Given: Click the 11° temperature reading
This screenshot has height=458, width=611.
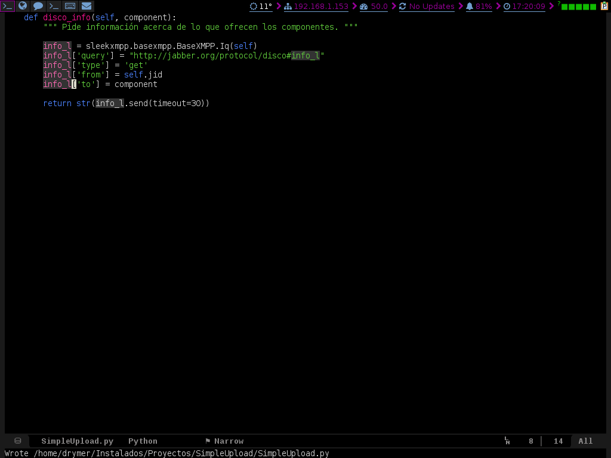Looking at the screenshot, I should (x=266, y=6).
